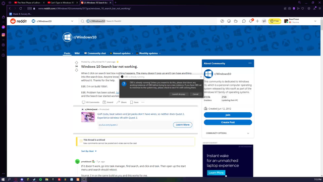
Task: Click the browser snapshot camera icon
Action: pos(289,9)
